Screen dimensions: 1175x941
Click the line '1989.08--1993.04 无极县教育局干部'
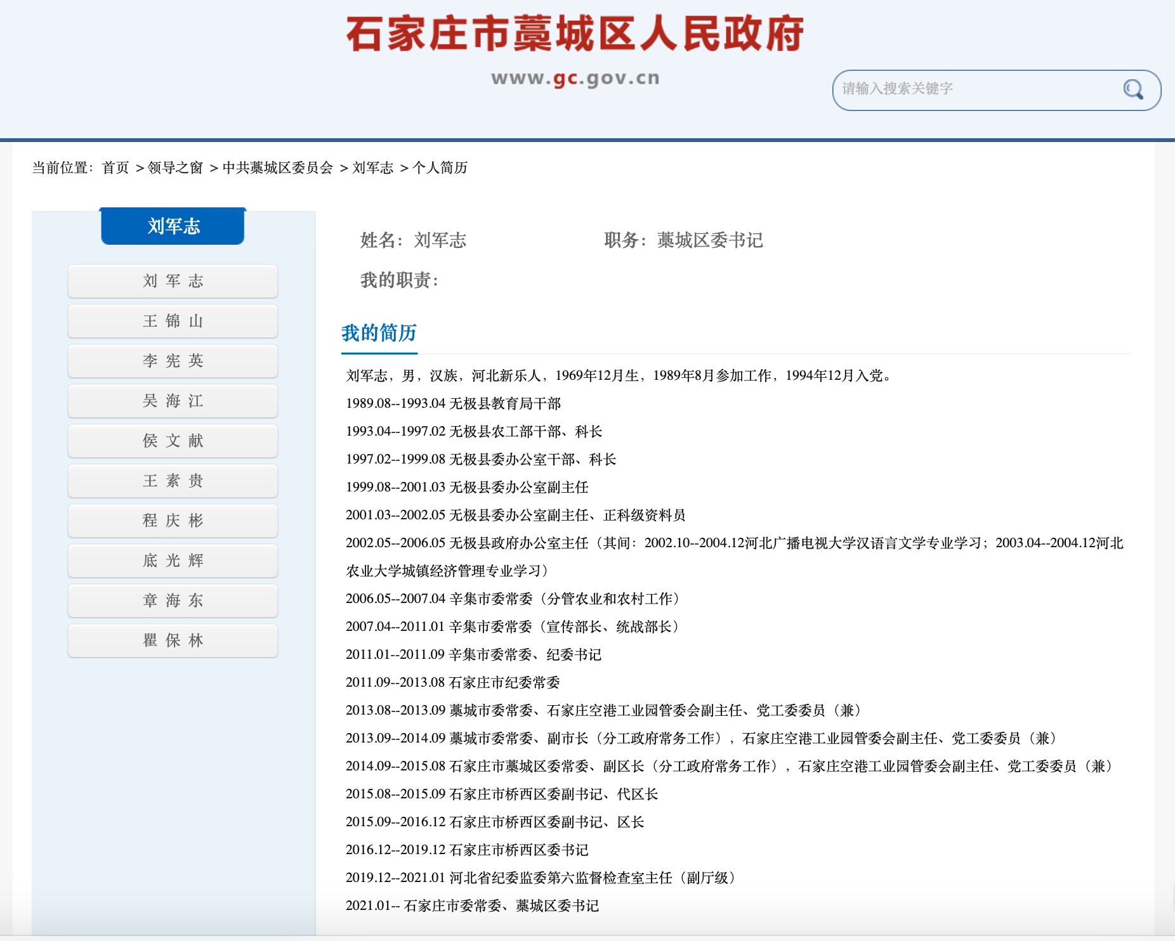tap(453, 403)
